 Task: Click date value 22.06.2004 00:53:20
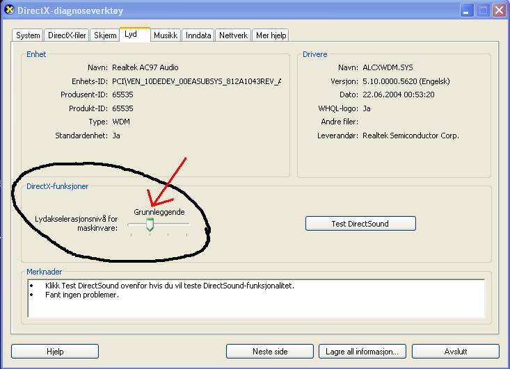click(x=399, y=95)
